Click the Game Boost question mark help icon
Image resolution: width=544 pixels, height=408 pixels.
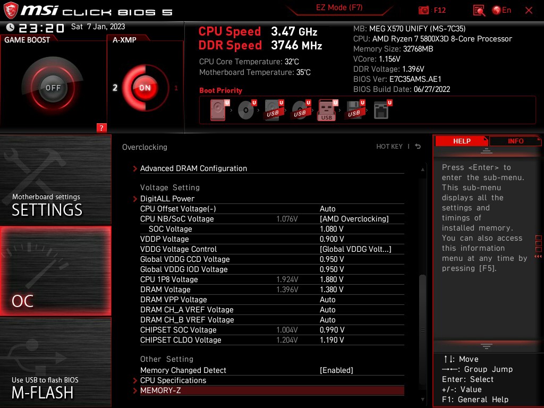tap(101, 127)
